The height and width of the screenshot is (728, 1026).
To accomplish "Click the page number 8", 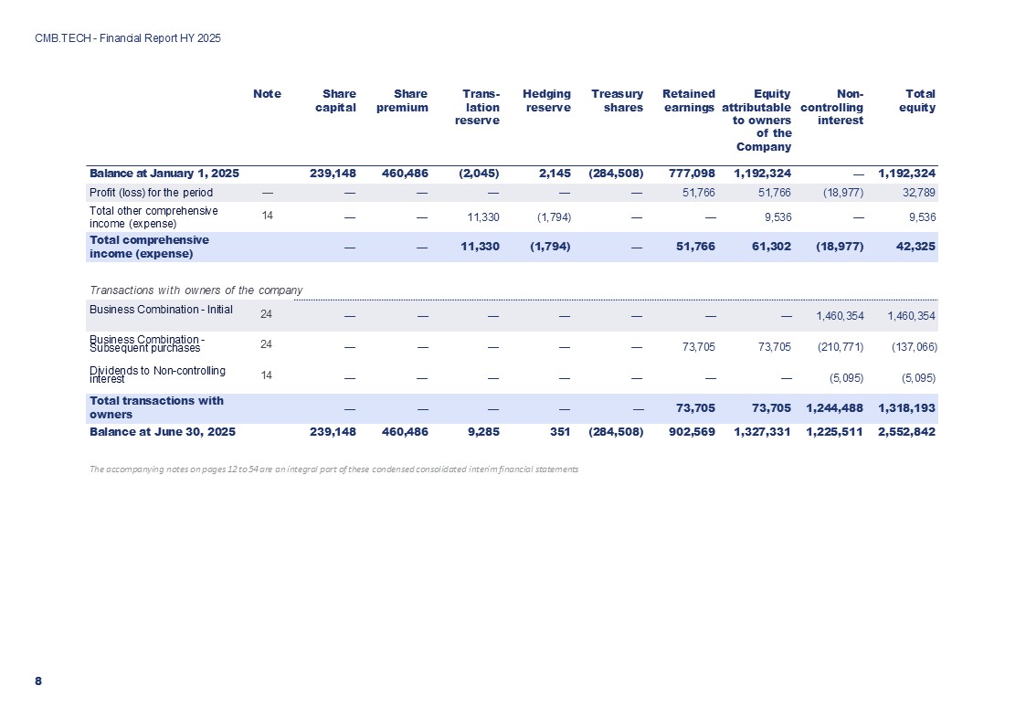I will 38,681.
